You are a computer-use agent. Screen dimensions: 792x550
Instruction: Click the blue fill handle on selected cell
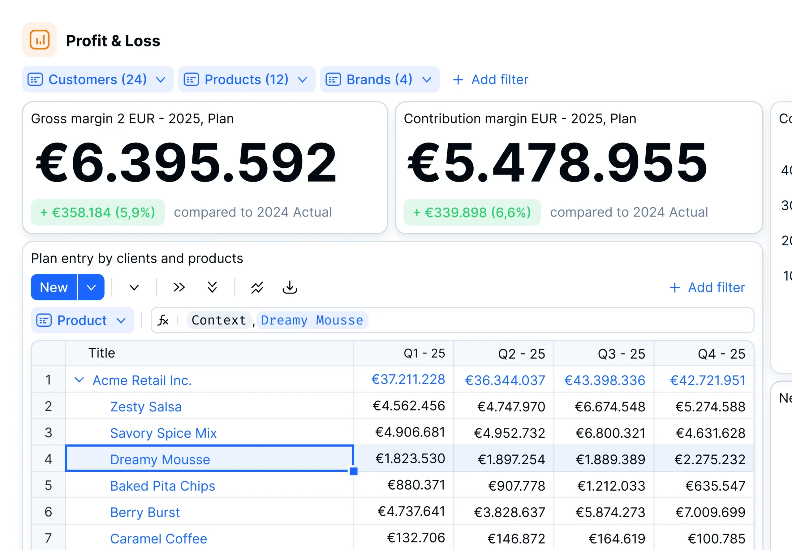(x=354, y=471)
